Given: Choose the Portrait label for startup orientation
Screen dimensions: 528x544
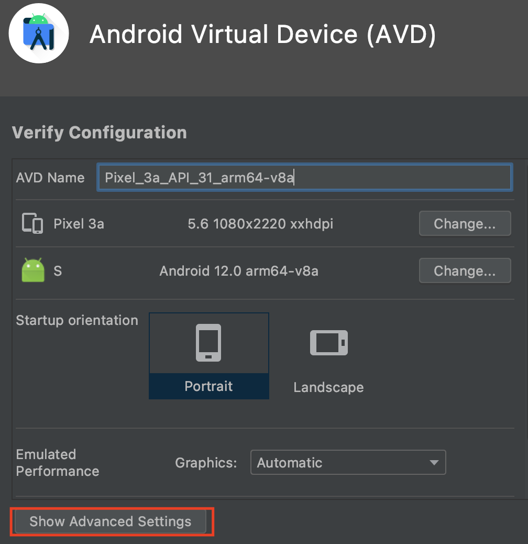Looking at the screenshot, I should pos(208,386).
